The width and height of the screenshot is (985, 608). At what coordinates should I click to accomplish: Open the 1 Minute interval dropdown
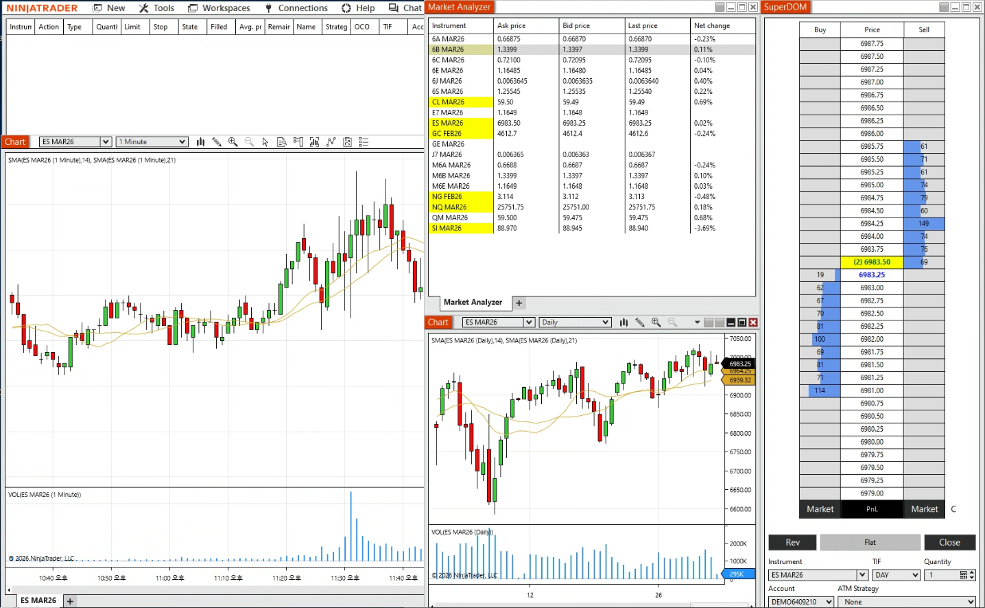[152, 142]
